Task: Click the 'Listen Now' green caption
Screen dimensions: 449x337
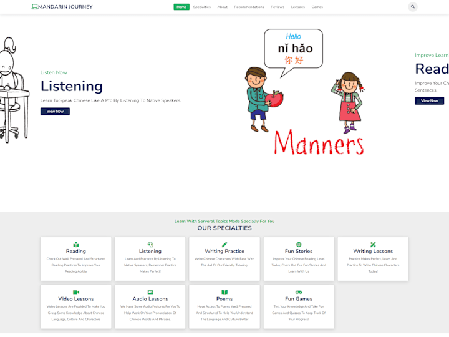Action: click(x=54, y=72)
